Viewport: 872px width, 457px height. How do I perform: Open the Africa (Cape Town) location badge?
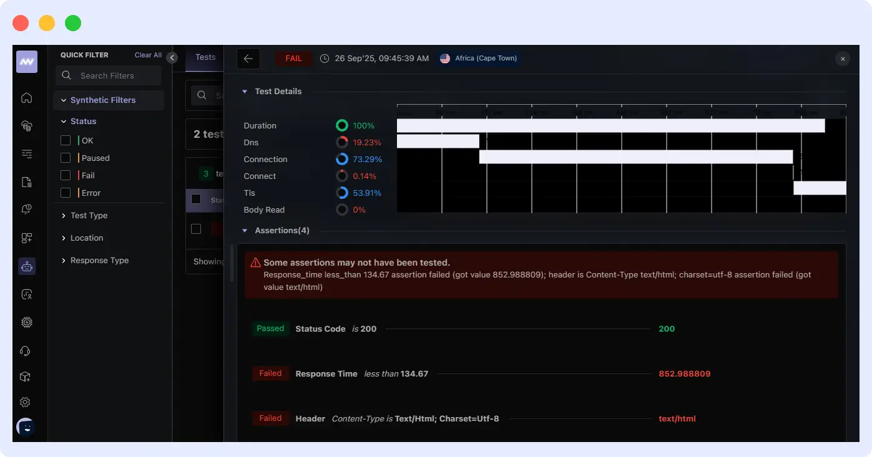478,58
